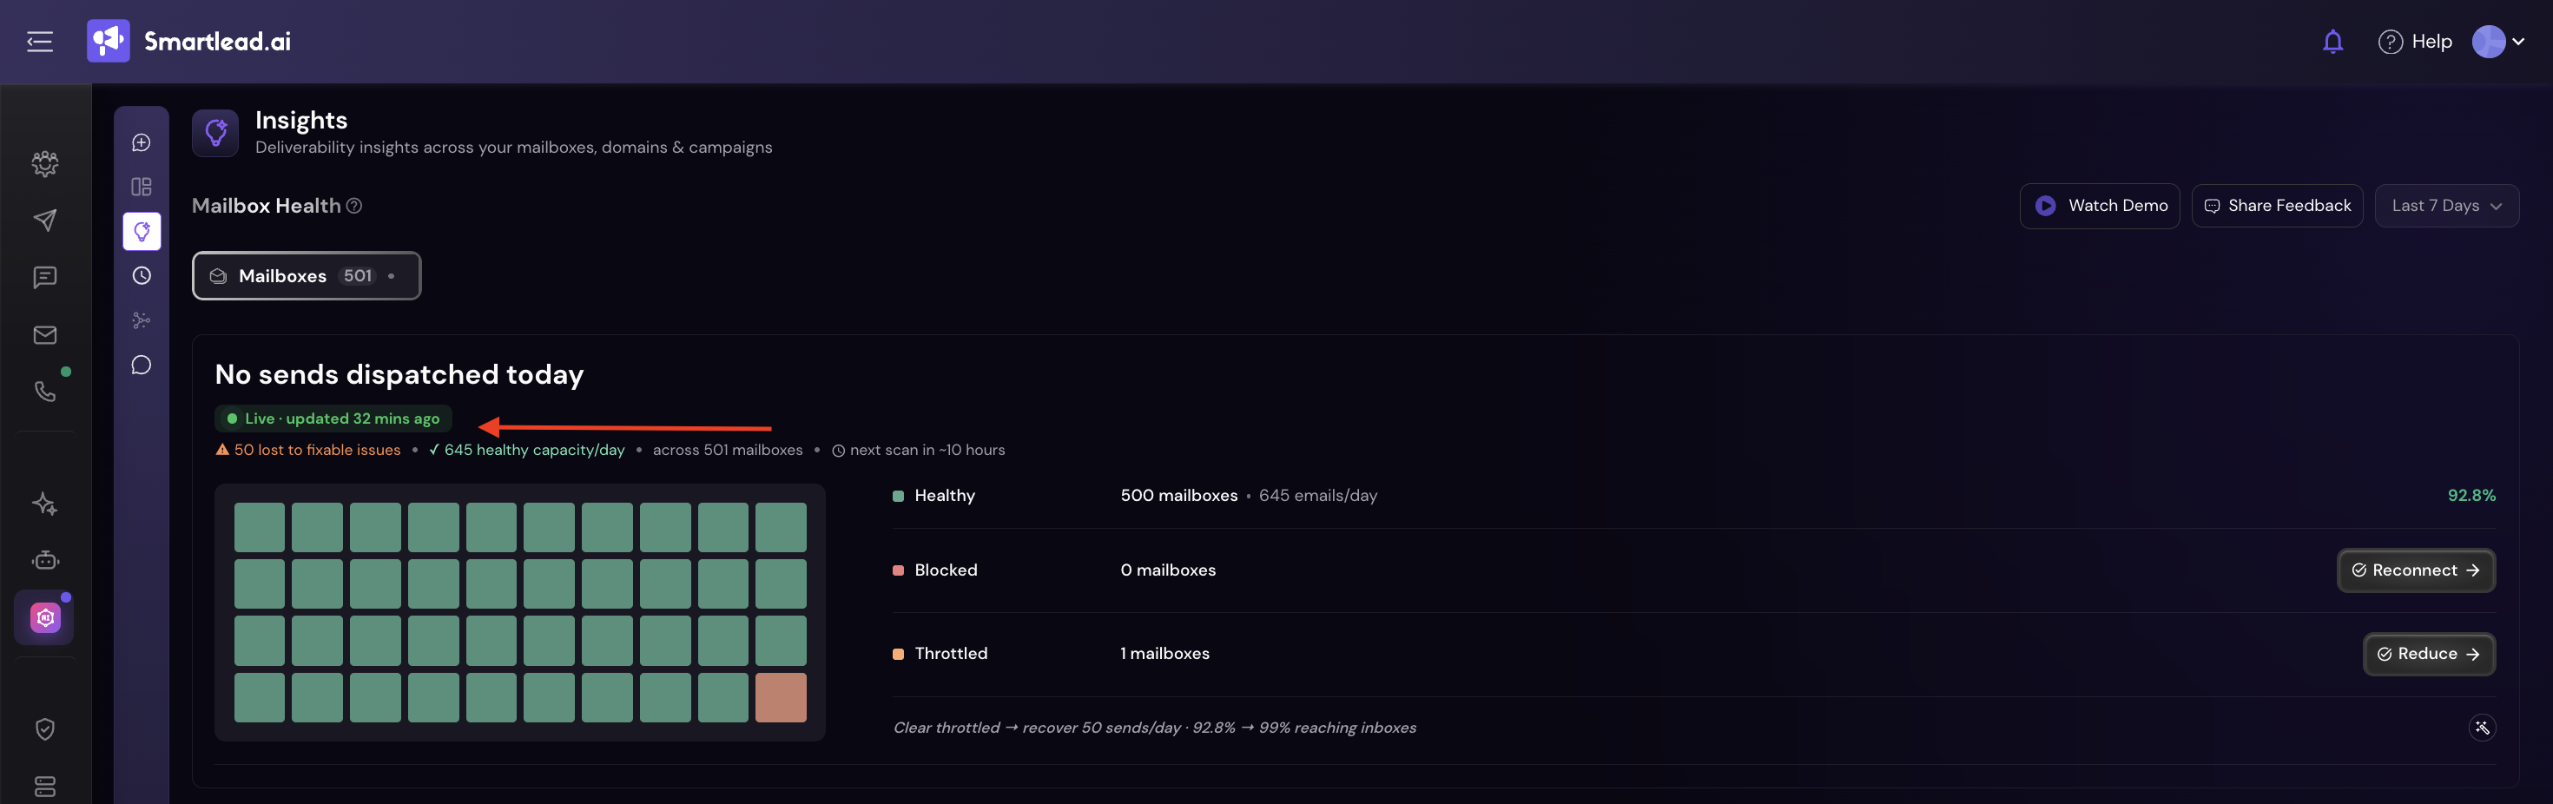This screenshot has width=2553, height=804.
Task: Open the envelope email accounts icon
Action: pyautogui.click(x=44, y=335)
